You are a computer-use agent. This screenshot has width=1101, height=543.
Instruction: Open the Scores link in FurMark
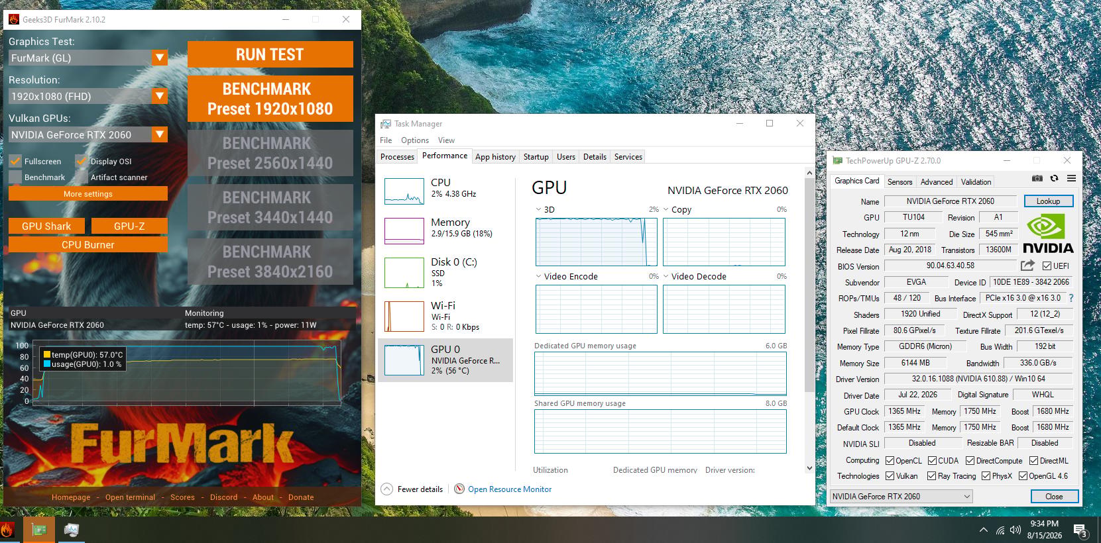pyautogui.click(x=182, y=497)
